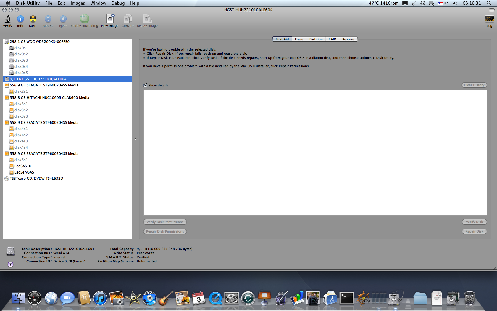
Task: Click the Eject toolbar icon
Action: pos(63,19)
